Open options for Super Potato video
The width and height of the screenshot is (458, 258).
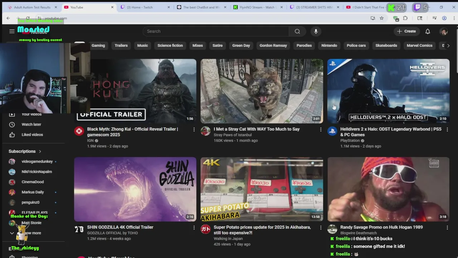click(x=321, y=228)
